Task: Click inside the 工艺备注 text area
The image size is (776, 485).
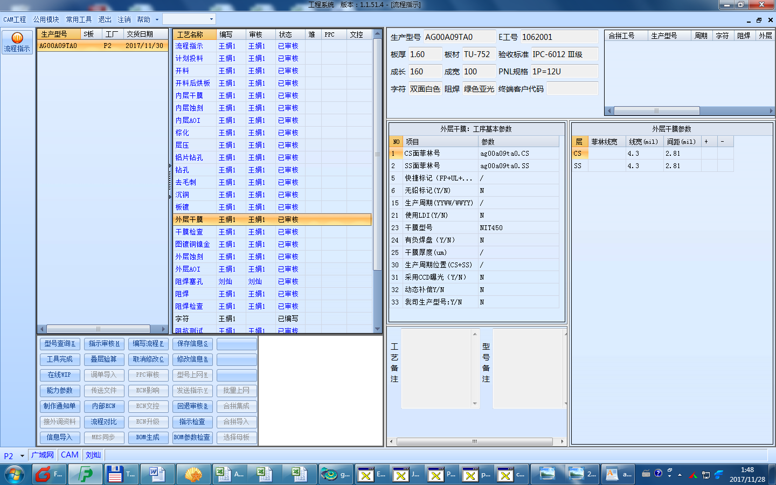Action: (436, 368)
